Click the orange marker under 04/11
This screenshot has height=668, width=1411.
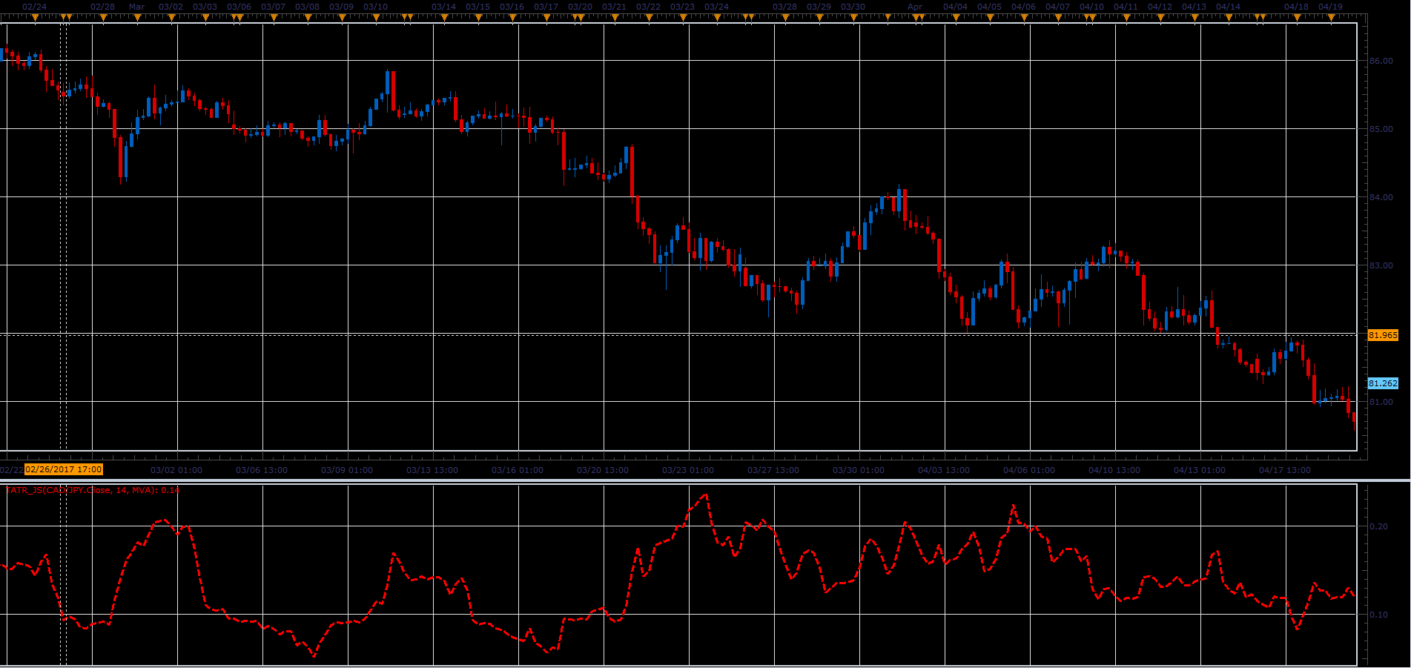pyautogui.click(x=1126, y=17)
